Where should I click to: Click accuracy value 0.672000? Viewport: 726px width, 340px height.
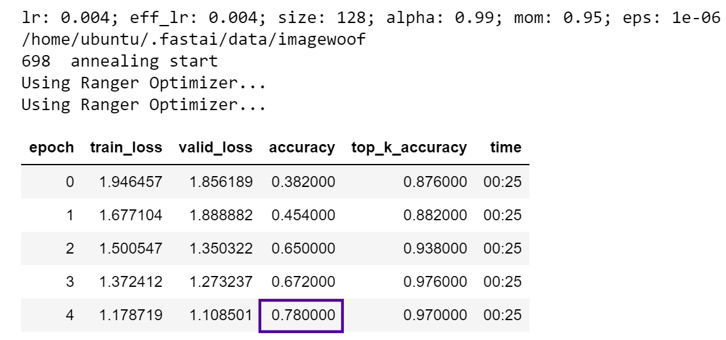pyautogui.click(x=303, y=282)
